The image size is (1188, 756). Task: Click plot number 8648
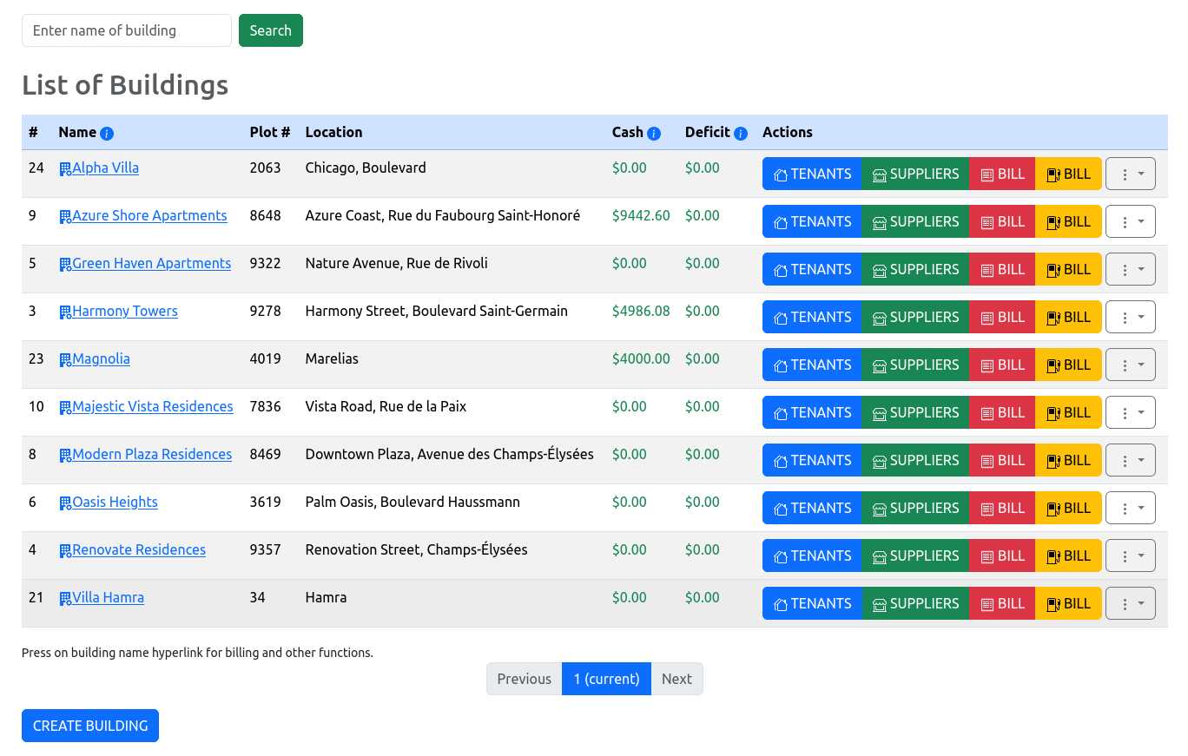point(265,215)
